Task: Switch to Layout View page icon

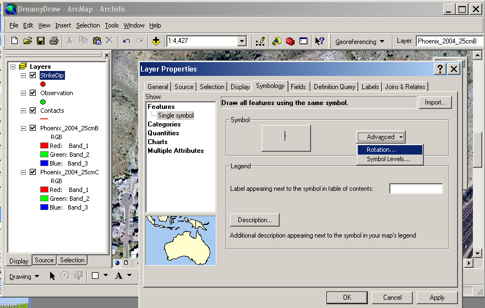Action: pos(126,262)
